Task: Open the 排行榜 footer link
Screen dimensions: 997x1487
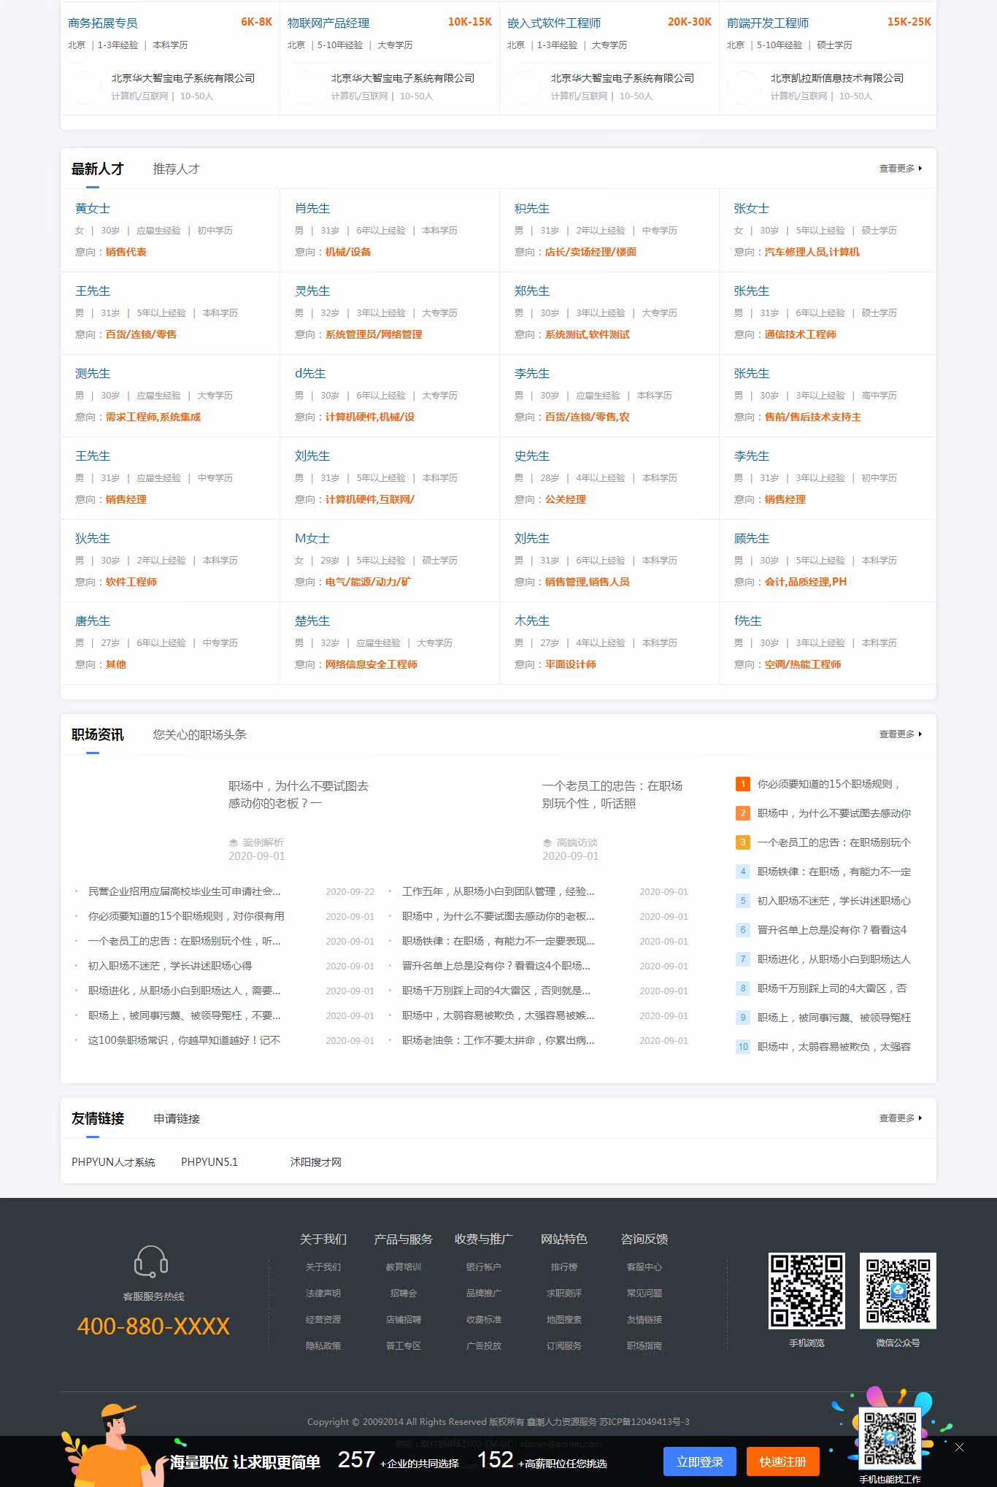Action: pos(564,1267)
